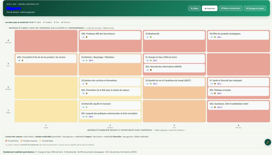Screen dimensions: 272x155
Task: Click Retour au parcours button
Action: [x=231, y=8]
